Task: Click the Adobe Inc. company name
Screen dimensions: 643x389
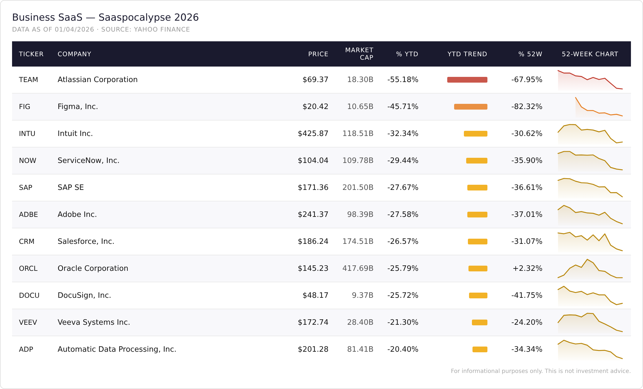Action: pyautogui.click(x=77, y=214)
